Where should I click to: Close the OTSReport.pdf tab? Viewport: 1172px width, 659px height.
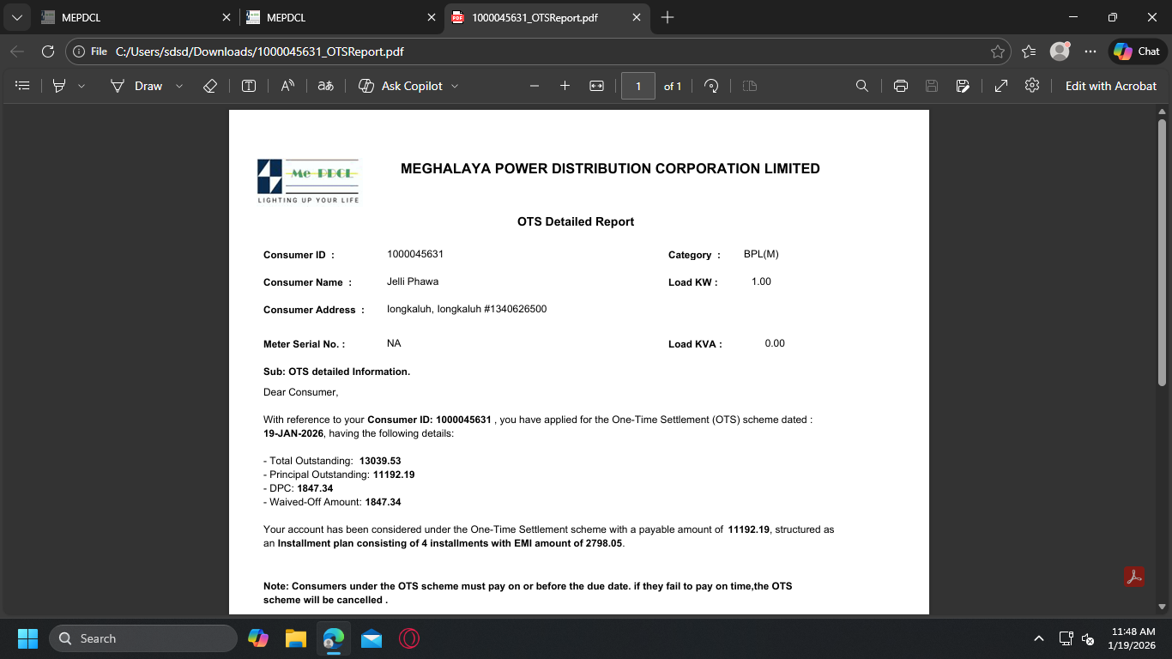coord(637,17)
